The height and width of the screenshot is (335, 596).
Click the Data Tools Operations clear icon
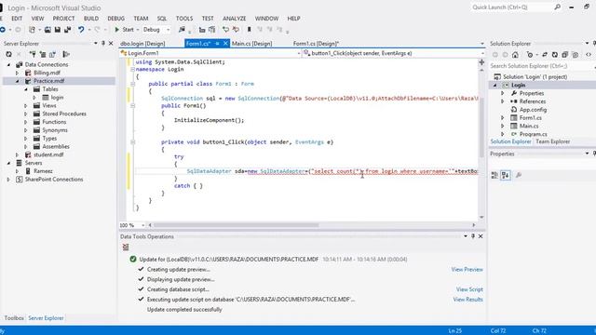click(x=126, y=248)
